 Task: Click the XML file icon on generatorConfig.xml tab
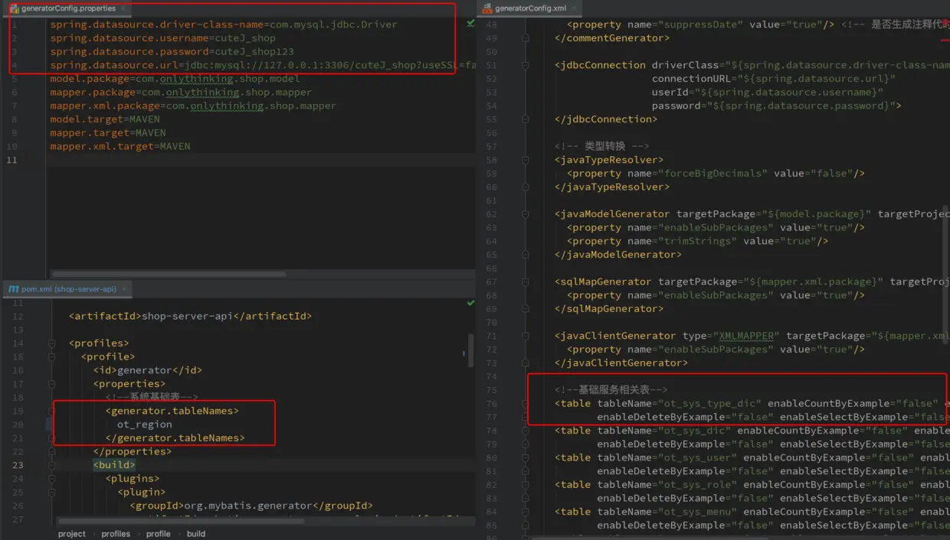[487, 8]
